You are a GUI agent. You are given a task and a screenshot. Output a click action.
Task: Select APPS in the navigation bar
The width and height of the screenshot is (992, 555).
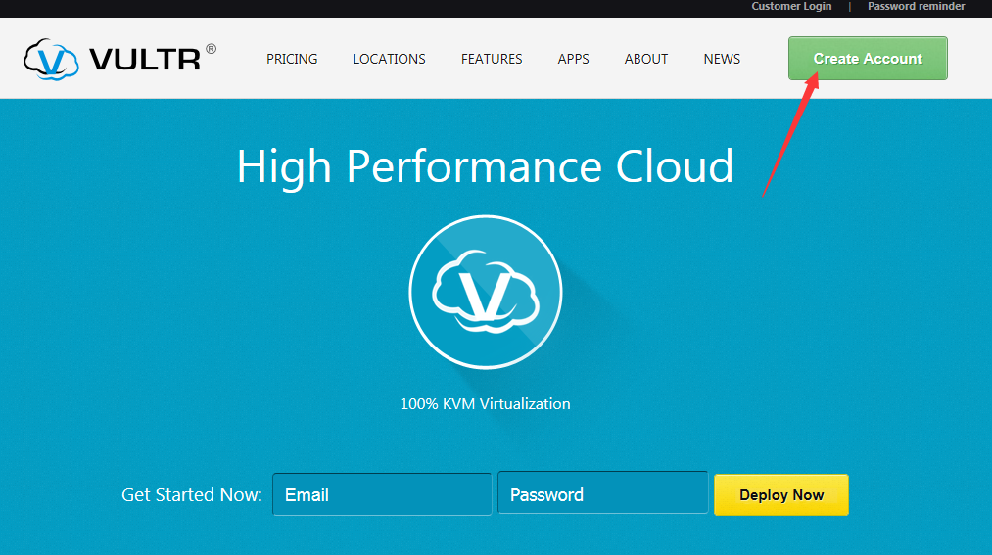tap(573, 59)
